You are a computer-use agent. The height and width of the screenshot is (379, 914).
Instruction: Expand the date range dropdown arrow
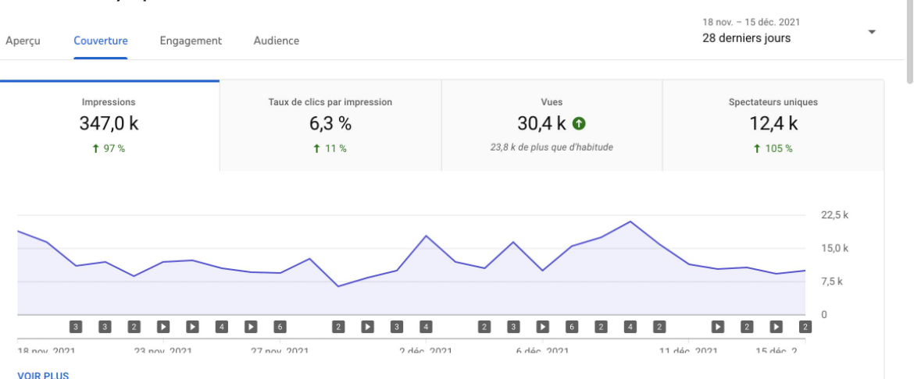[x=872, y=32]
